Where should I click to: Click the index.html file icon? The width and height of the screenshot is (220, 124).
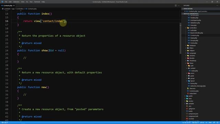(x=188, y=94)
